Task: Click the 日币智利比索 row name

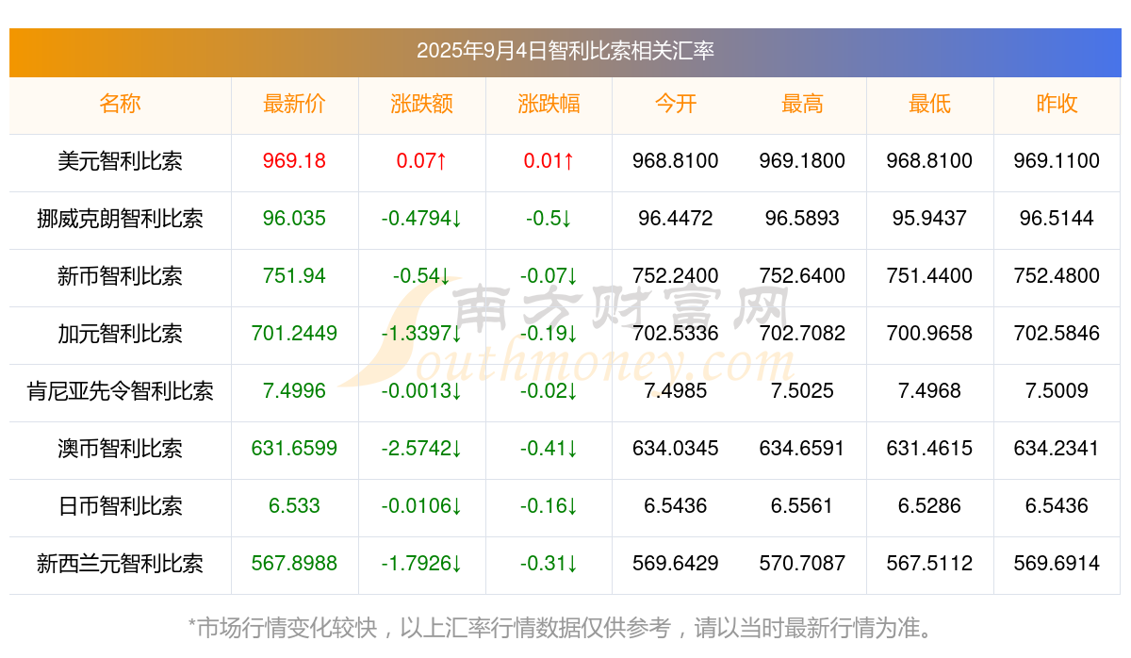Action: (x=120, y=506)
